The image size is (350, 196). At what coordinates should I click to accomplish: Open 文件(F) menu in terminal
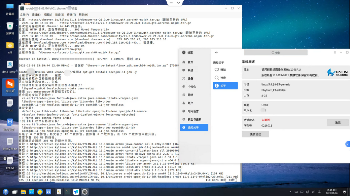point(24,15)
